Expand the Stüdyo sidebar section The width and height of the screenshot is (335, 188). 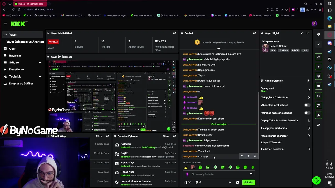point(40,62)
